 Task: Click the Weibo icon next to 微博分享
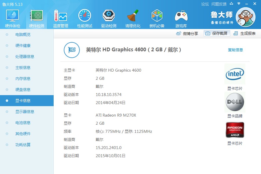click(x=178, y=33)
